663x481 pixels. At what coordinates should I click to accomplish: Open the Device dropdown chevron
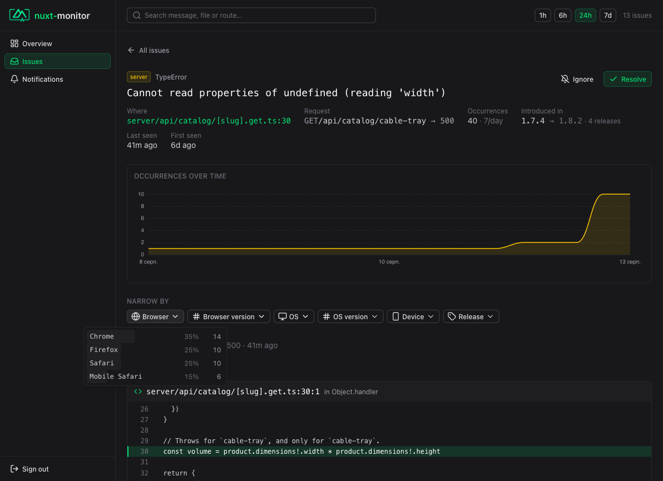tap(431, 316)
